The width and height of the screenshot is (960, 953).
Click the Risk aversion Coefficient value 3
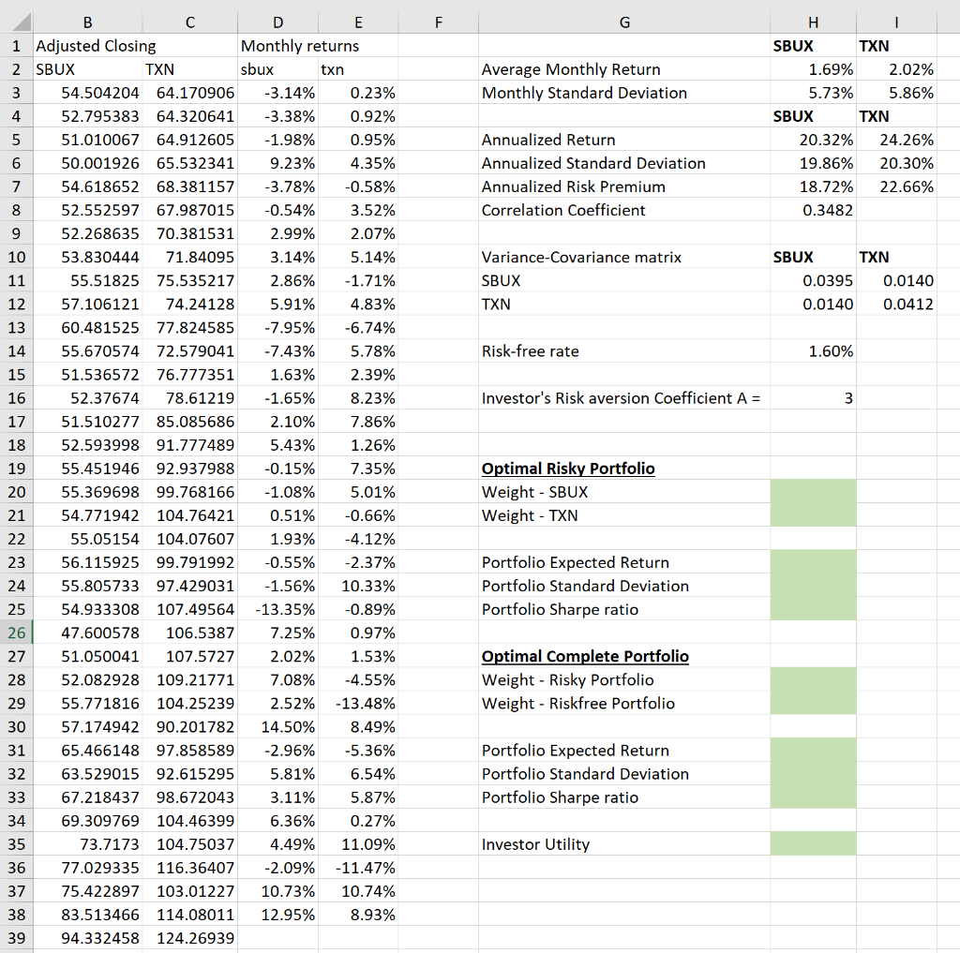(812, 398)
